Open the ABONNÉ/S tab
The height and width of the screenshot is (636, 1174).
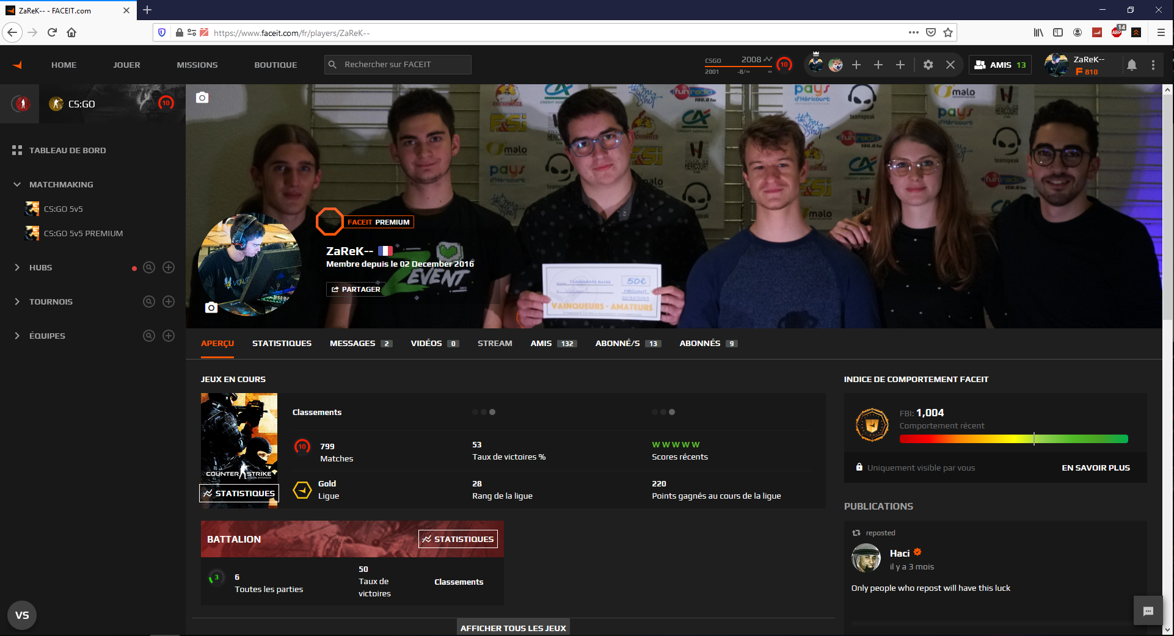pyautogui.click(x=629, y=344)
